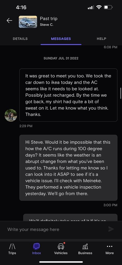The image size is (122, 265).
Task: Tap Steve's round profile avatar
Action: (x=11, y=115)
